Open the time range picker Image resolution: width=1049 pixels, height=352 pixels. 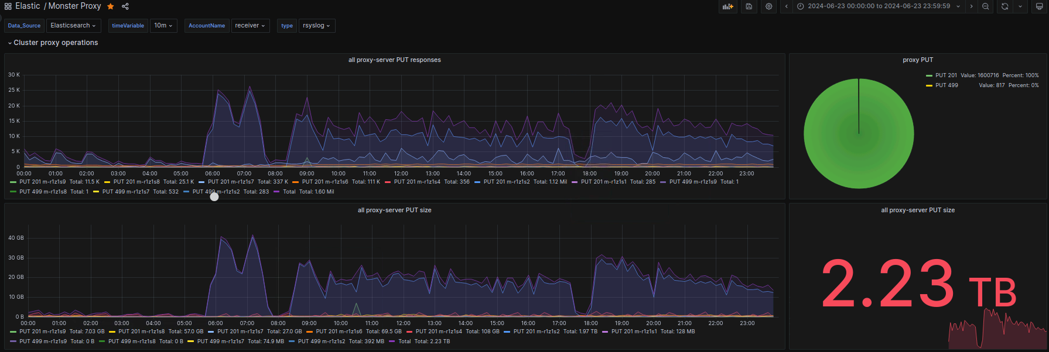click(879, 6)
